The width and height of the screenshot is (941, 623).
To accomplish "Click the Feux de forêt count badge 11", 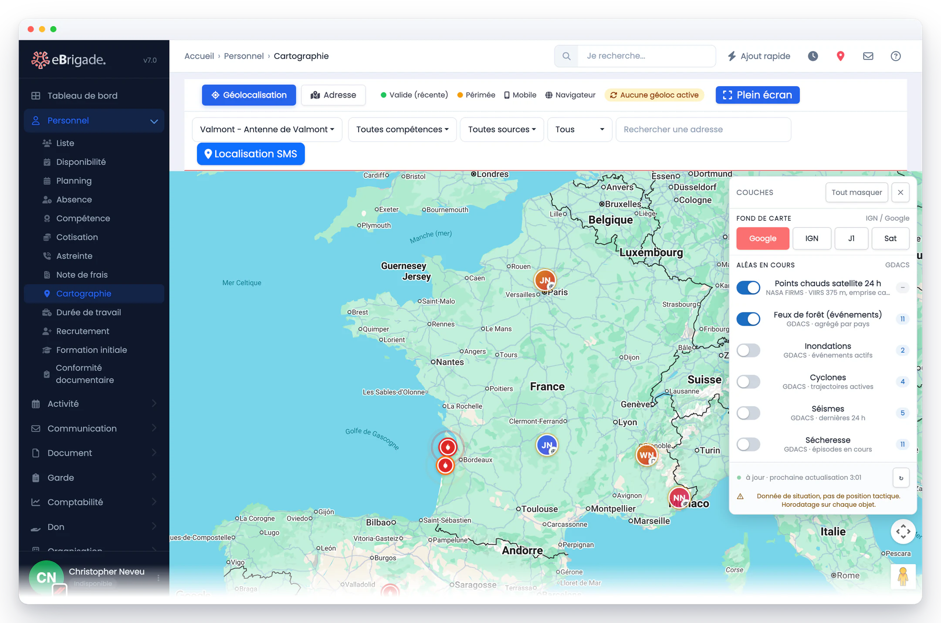I will (902, 319).
